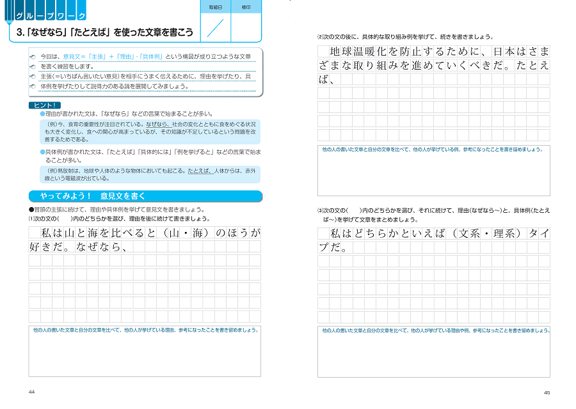Click the hint 理由が書かれた文は、「なぜなら」などの言葉で
The height and width of the screenshot is (409, 576).
(x=129, y=114)
